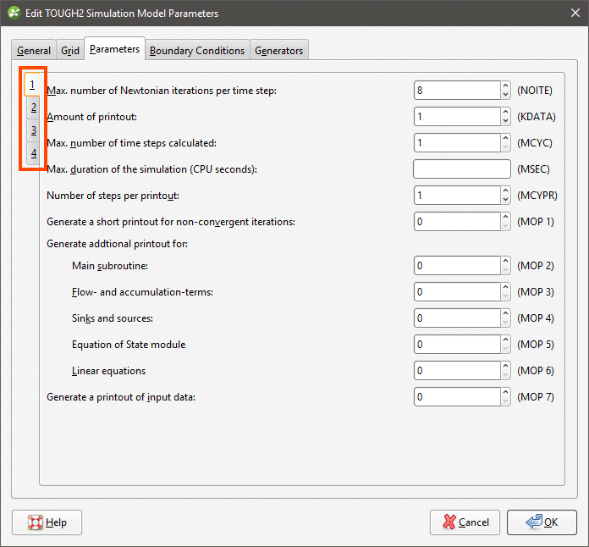Image resolution: width=589 pixels, height=547 pixels.
Task: Switch to the Generators tab
Action: click(x=278, y=51)
